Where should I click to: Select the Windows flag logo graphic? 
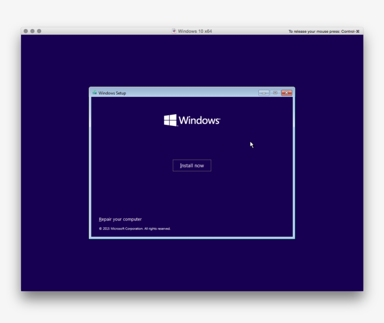pyautogui.click(x=170, y=120)
